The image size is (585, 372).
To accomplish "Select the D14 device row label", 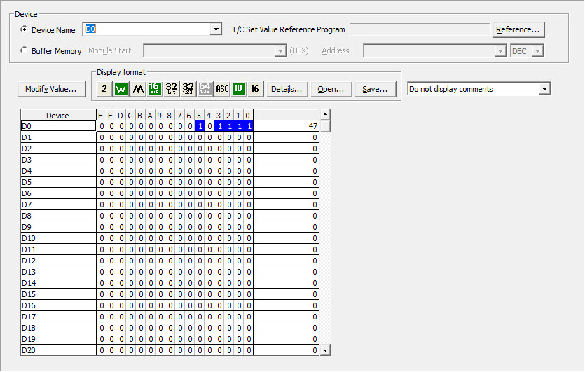I will [x=59, y=283].
